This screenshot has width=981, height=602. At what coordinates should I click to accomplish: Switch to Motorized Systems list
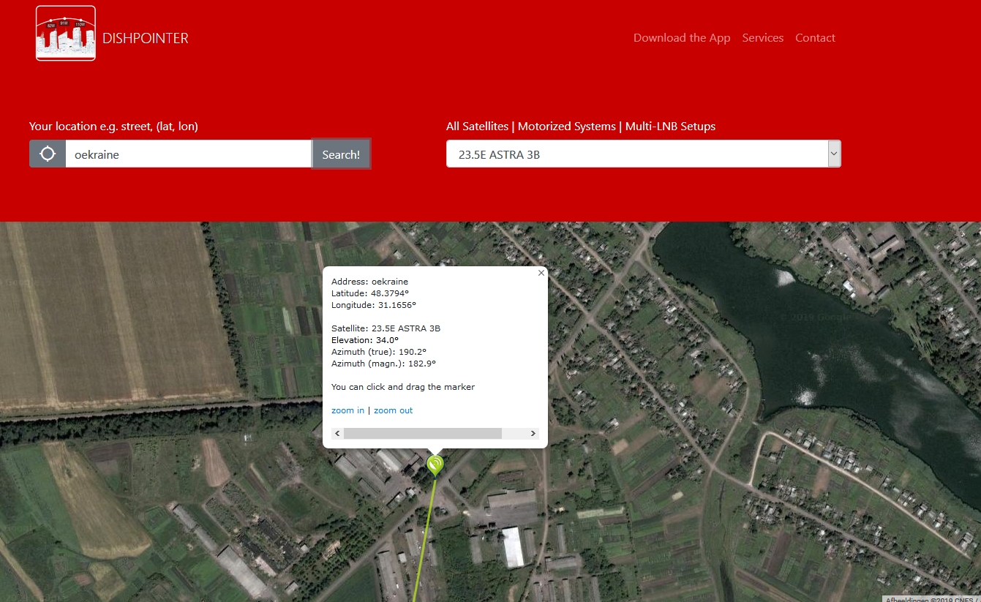pos(567,127)
